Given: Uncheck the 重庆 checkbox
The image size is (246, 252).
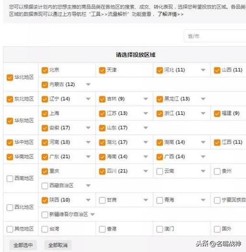Looking at the screenshot, I should 45,171.
